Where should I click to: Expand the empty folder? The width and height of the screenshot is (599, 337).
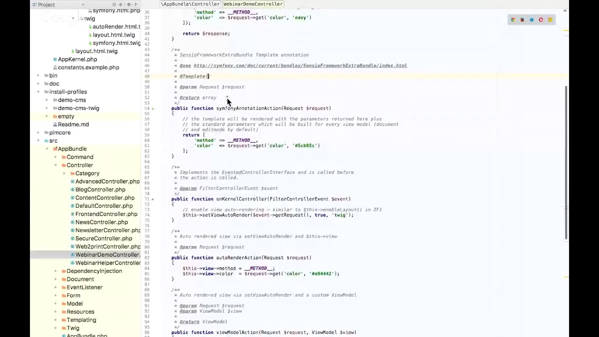coord(47,116)
